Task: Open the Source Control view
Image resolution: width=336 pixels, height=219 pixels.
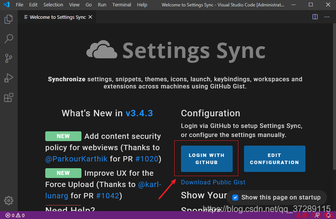Action: tap(8, 58)
